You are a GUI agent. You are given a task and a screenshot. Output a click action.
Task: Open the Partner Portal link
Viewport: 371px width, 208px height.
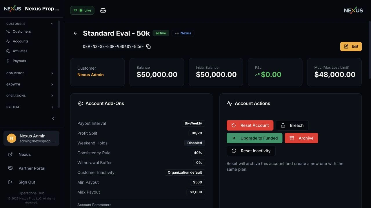31,168
